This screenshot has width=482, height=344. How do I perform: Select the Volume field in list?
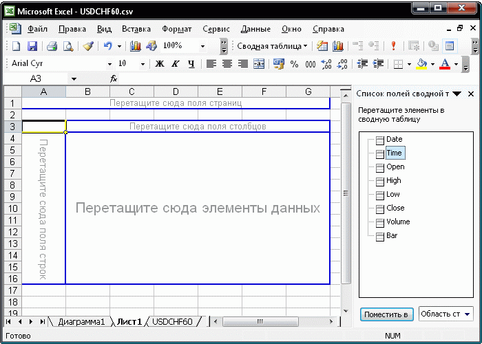pos(398,222)
